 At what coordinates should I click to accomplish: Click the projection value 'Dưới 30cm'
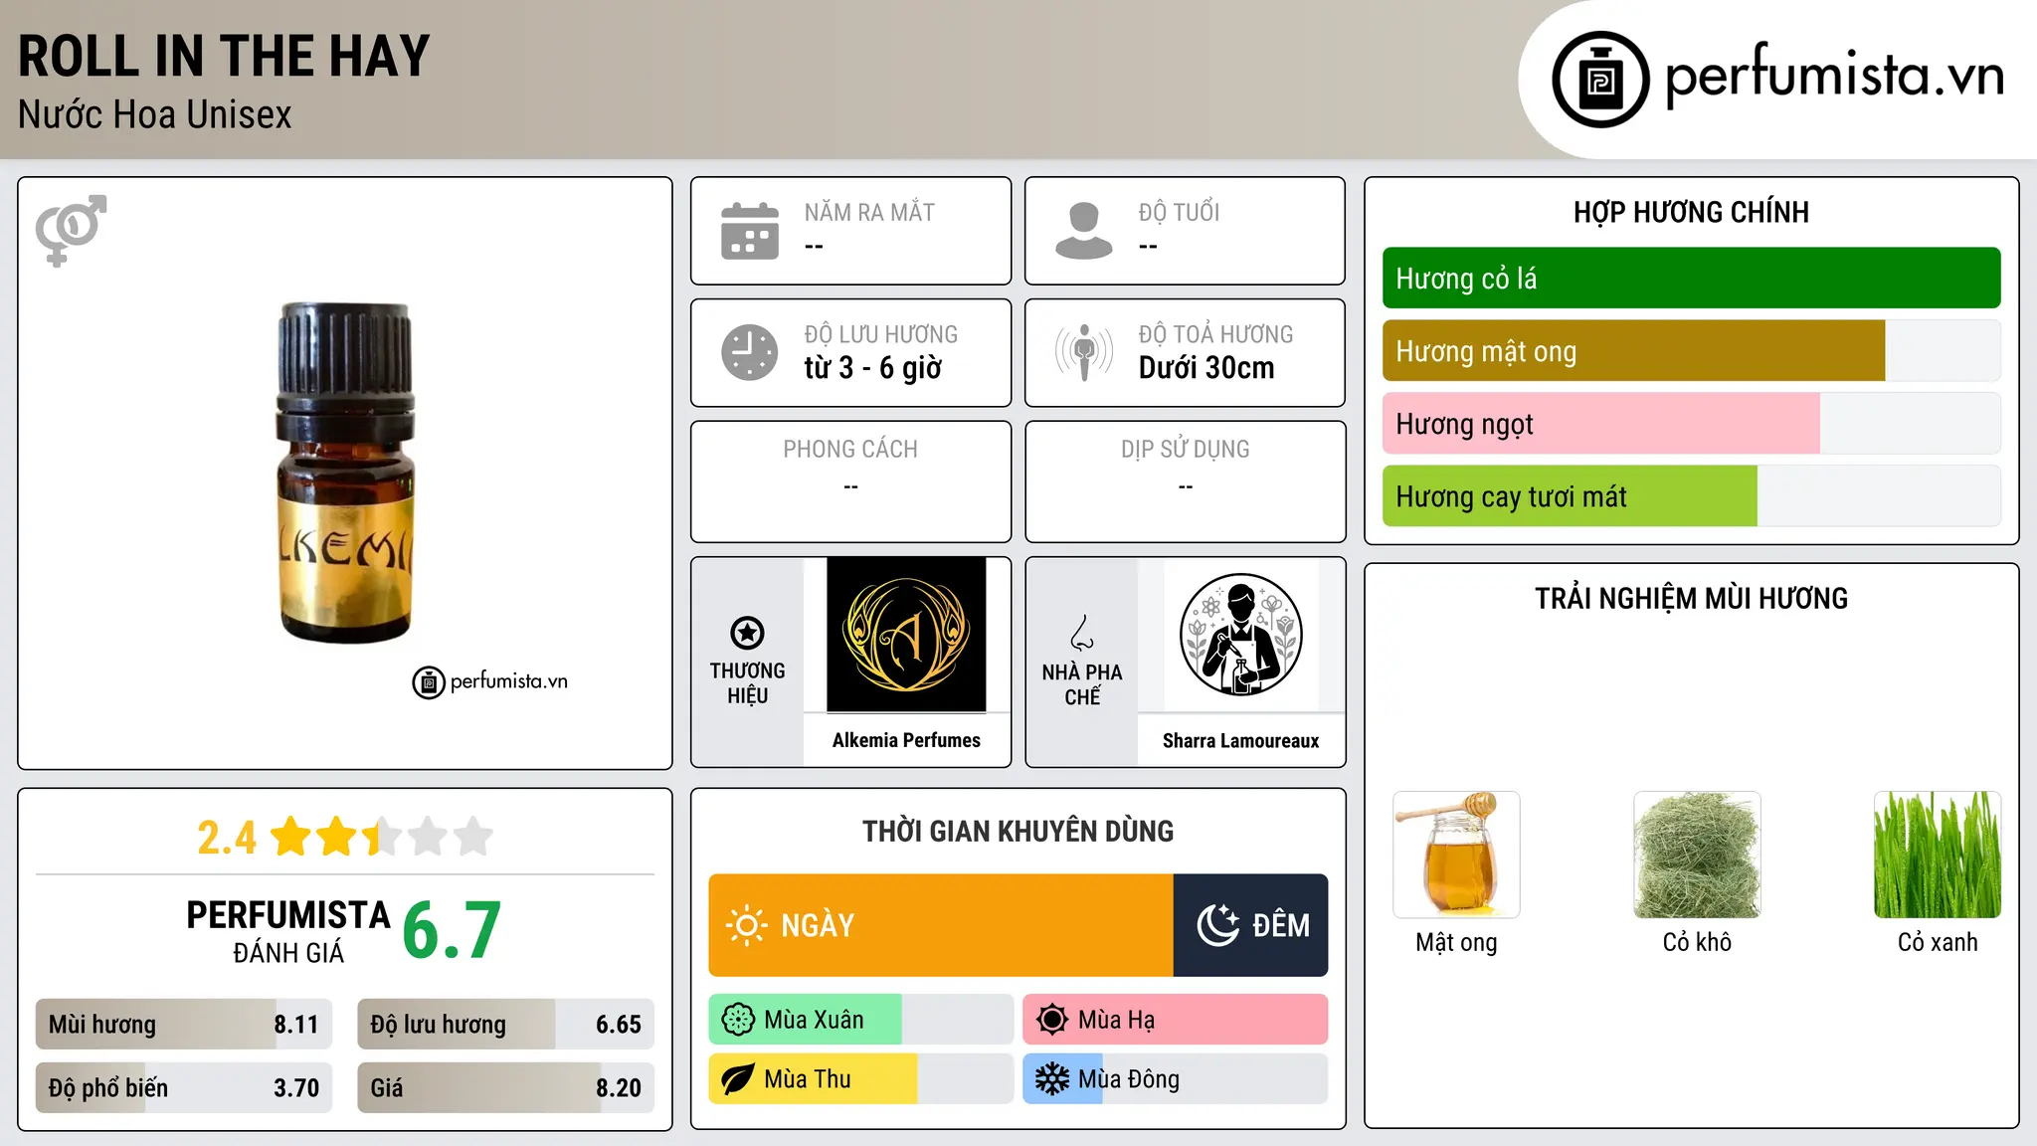click(1206, 368)
